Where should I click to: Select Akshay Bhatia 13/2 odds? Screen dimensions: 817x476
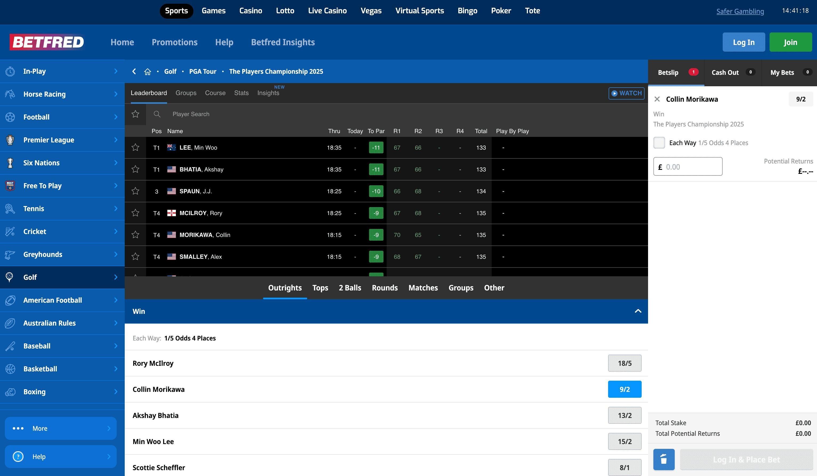tap(624, 416)
